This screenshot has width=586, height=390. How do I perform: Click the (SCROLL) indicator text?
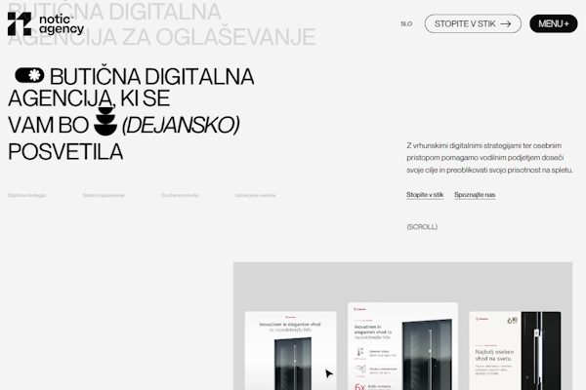coord(422,227)
